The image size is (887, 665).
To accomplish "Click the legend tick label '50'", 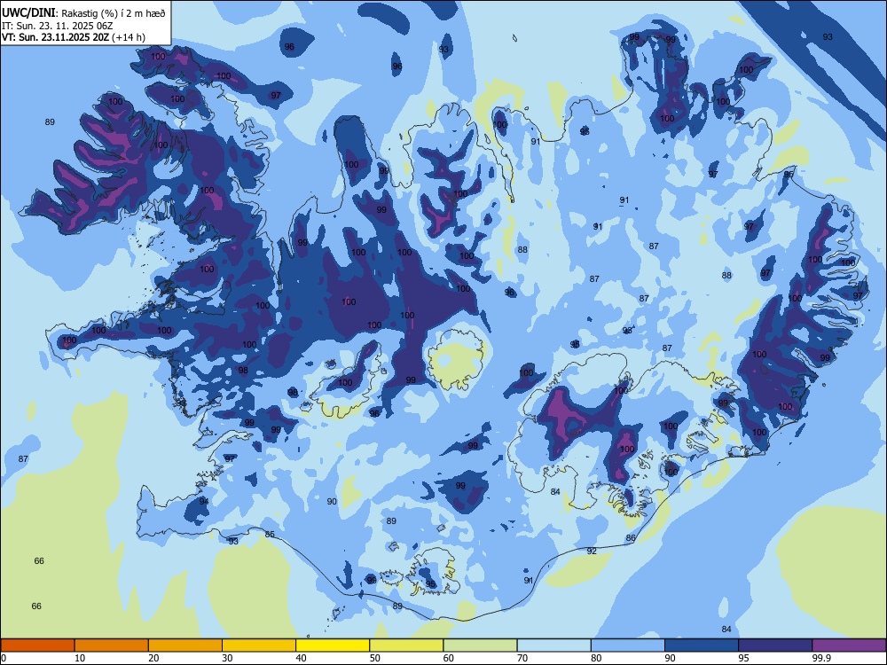I will (x=375, y=658).
